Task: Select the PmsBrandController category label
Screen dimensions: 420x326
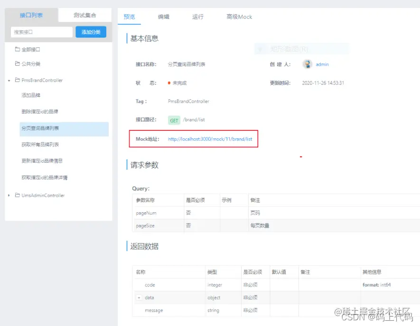Action: (x=42, y=80)
